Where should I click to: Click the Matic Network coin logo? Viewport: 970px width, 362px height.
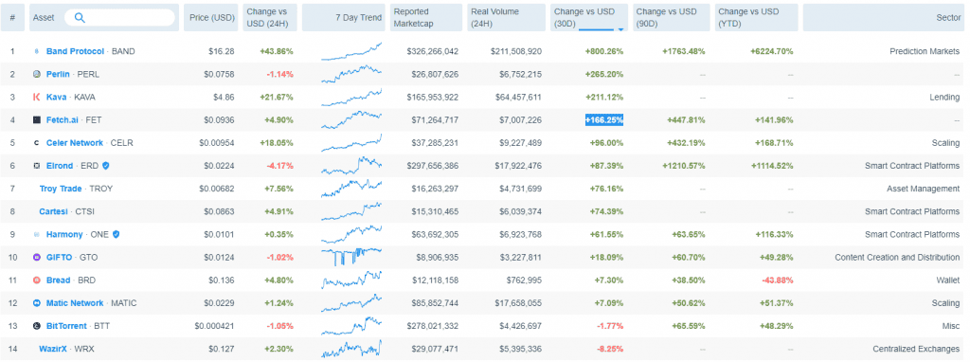pos(37,303)
